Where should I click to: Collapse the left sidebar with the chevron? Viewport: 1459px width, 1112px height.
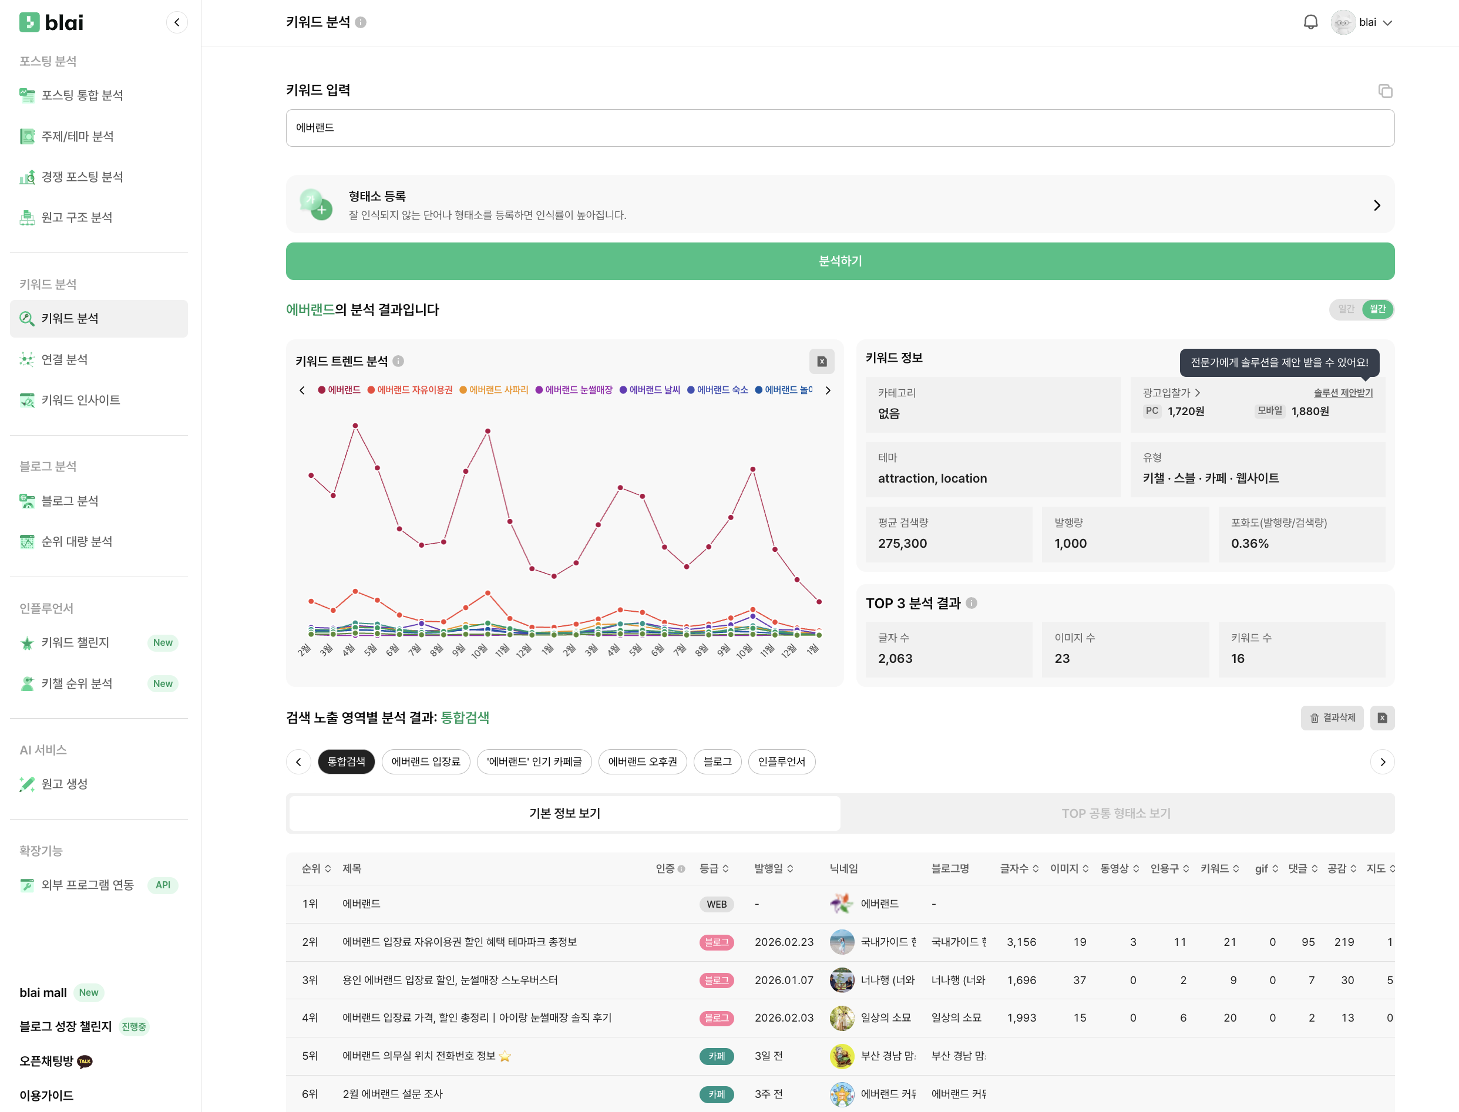click(x=176, y=22)
